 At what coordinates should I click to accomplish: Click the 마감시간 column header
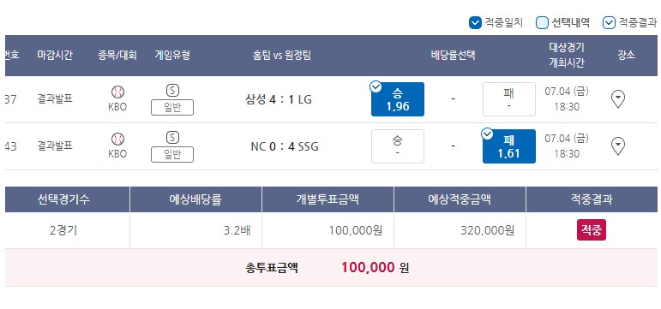tap(55, 56)
